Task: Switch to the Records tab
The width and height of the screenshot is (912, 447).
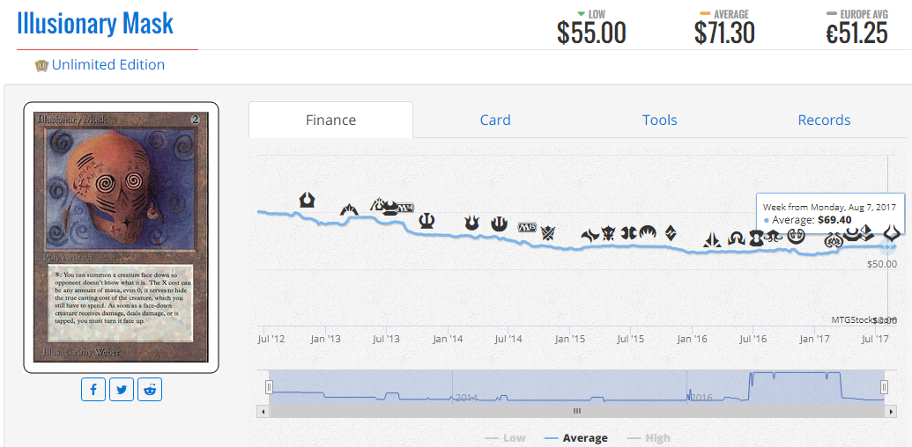Action: point(824,121)
